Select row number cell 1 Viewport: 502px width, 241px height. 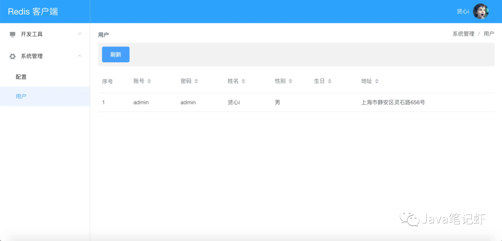pos(103,103)
